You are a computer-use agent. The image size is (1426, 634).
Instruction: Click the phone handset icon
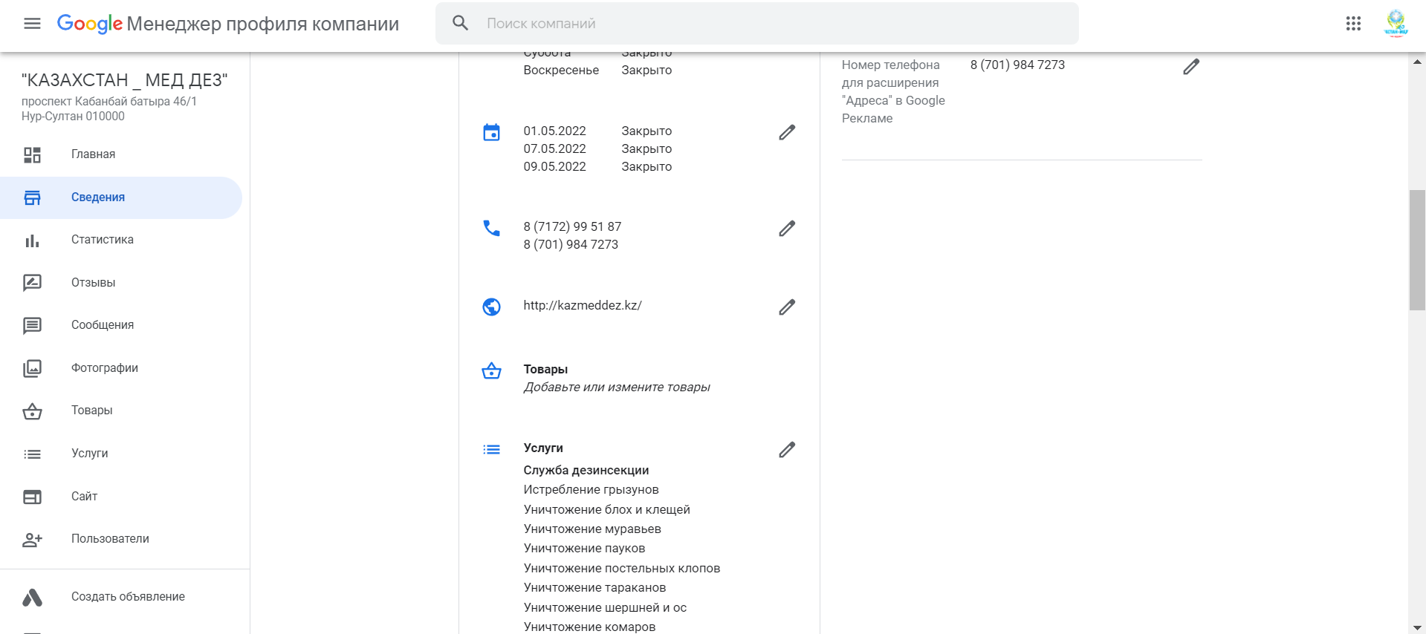(491, 228)
